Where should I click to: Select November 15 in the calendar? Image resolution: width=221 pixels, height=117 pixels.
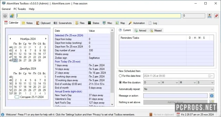[x=35, y=54]
